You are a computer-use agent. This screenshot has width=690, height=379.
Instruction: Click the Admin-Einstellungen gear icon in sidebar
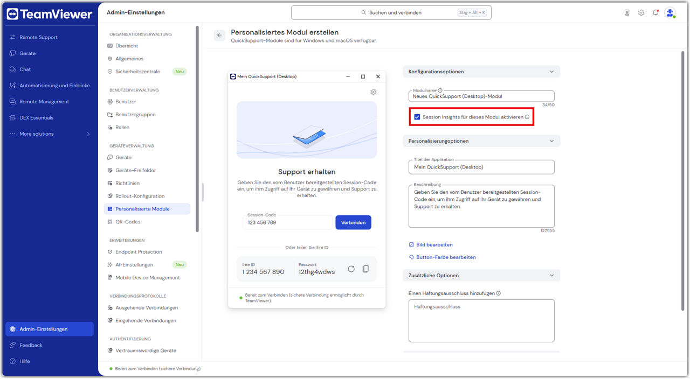(13, 329)
